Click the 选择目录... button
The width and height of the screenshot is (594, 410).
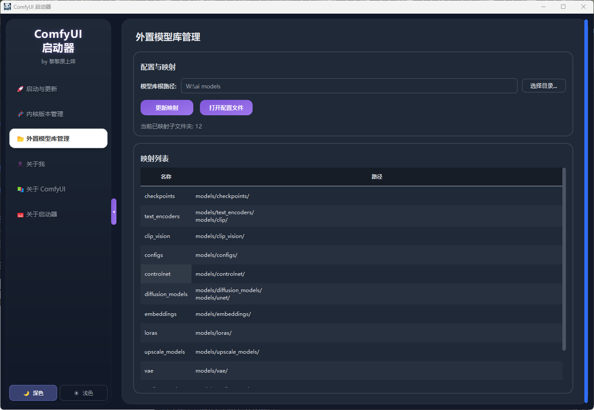[543, 86]
